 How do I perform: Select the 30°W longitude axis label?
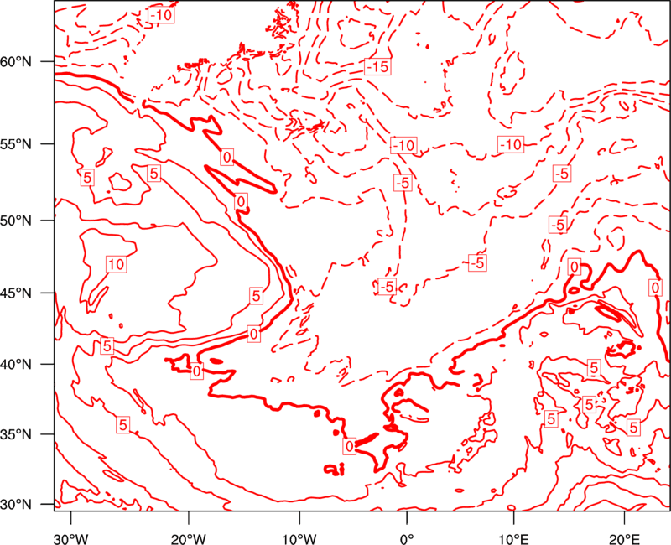coord(71,538)
